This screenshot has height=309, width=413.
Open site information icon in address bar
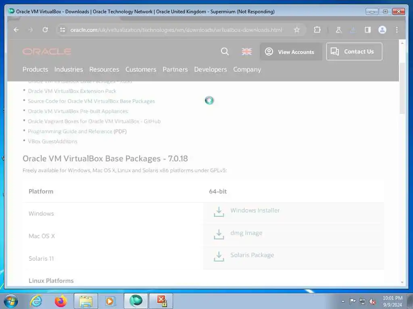(x=63, y=30)
